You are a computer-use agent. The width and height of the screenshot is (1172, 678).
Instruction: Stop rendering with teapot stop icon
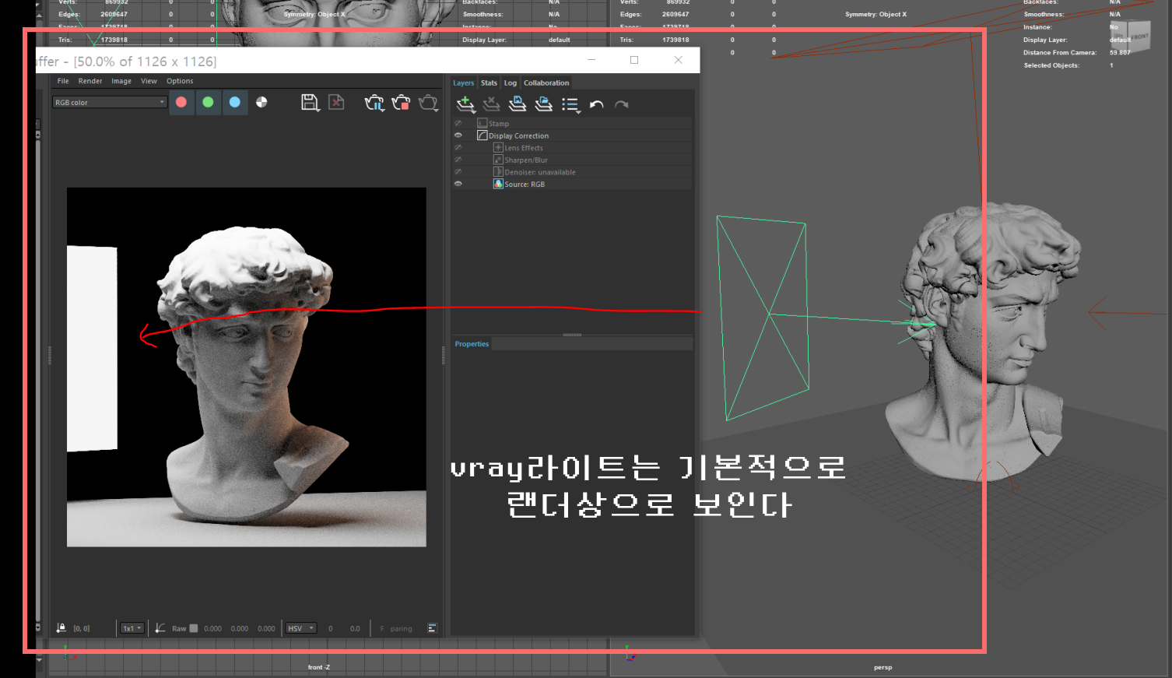pyautogui.click(x=401, y=103)
